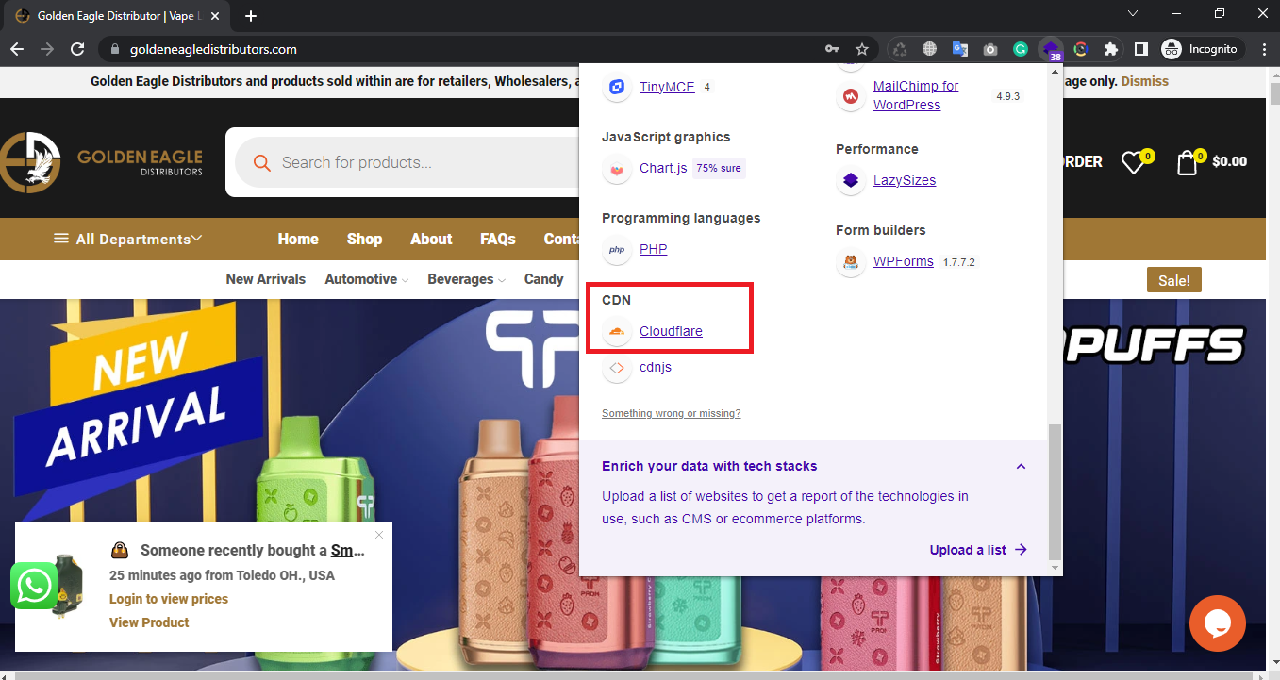Click the Chart.js icon in Wappalyzer
The width and height of the screenshot is (1280, 680).
click(x=617, y=169)
